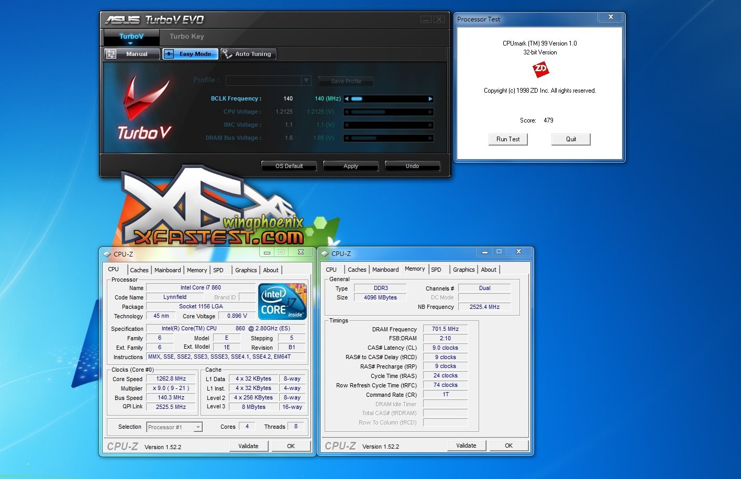741x479 pixels.
Task: Close the right CPU-Z window
Action: [x=518, y=252]
